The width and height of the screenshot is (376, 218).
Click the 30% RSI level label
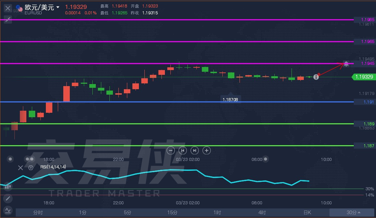tap(369, 189)
